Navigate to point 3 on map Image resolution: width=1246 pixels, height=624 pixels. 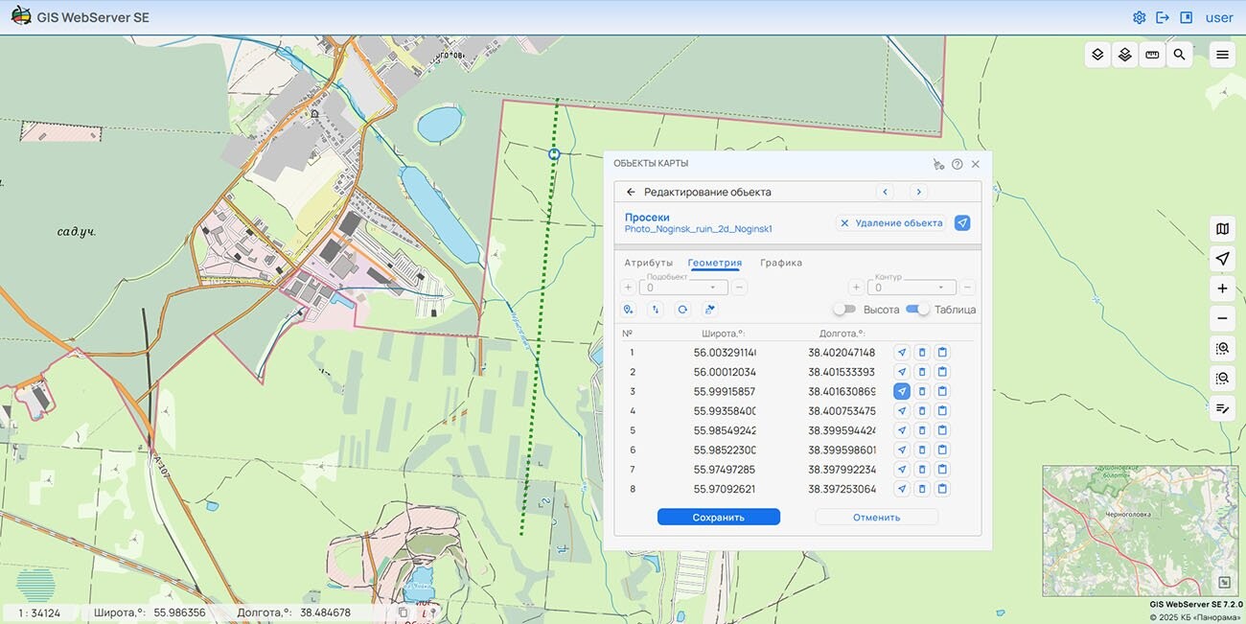[x=902, y=391]
